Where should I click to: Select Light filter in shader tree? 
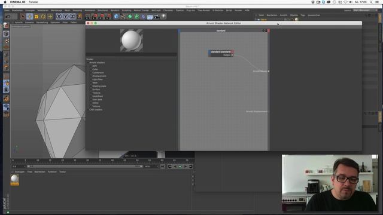(97, 79)
